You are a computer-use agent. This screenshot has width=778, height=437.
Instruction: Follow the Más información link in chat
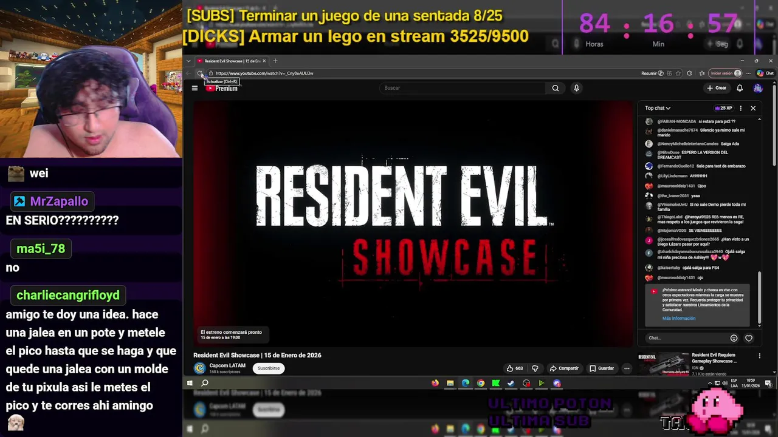click(679, 319)
